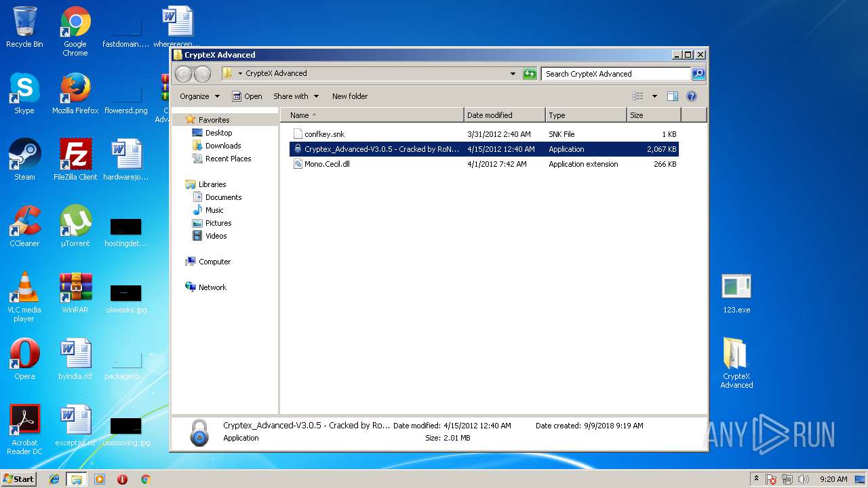Click the explorer Forward navigation arrow
Image resolution: width=868 pixels, height=488 pixels.
pyautogui.click(x=202, y=74)
